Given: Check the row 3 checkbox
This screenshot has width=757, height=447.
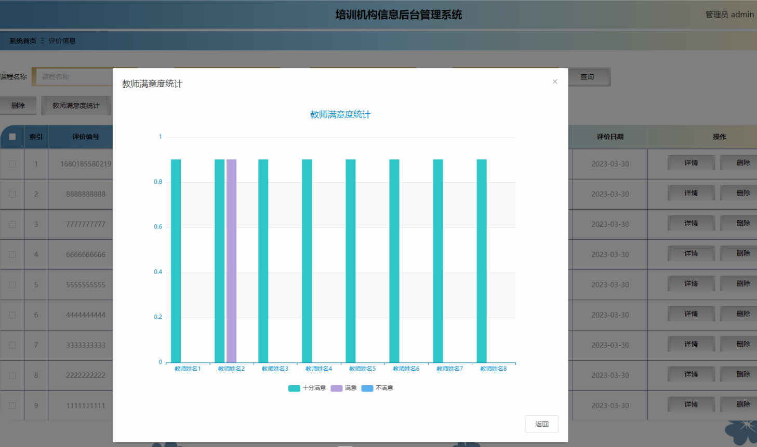Looking at the screenshot, I should [x=12, y=224].
